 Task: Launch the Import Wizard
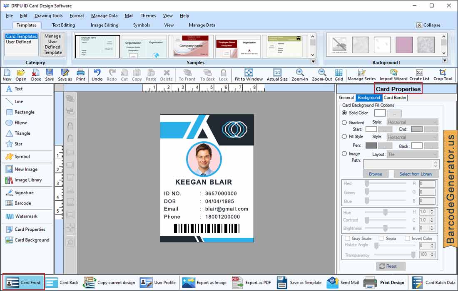point(393,75)
